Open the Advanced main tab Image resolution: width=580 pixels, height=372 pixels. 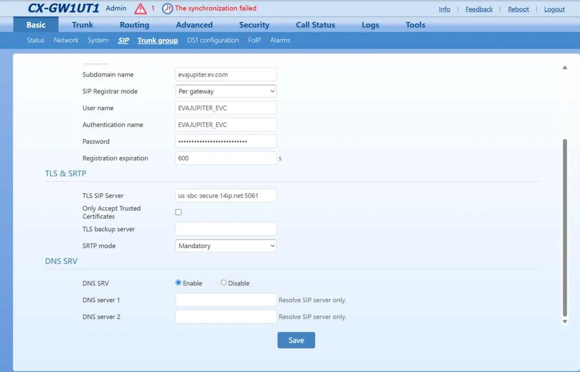194,25
